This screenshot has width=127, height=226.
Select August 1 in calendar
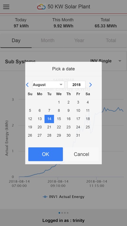pyautogui.click(x=59, y=102)
